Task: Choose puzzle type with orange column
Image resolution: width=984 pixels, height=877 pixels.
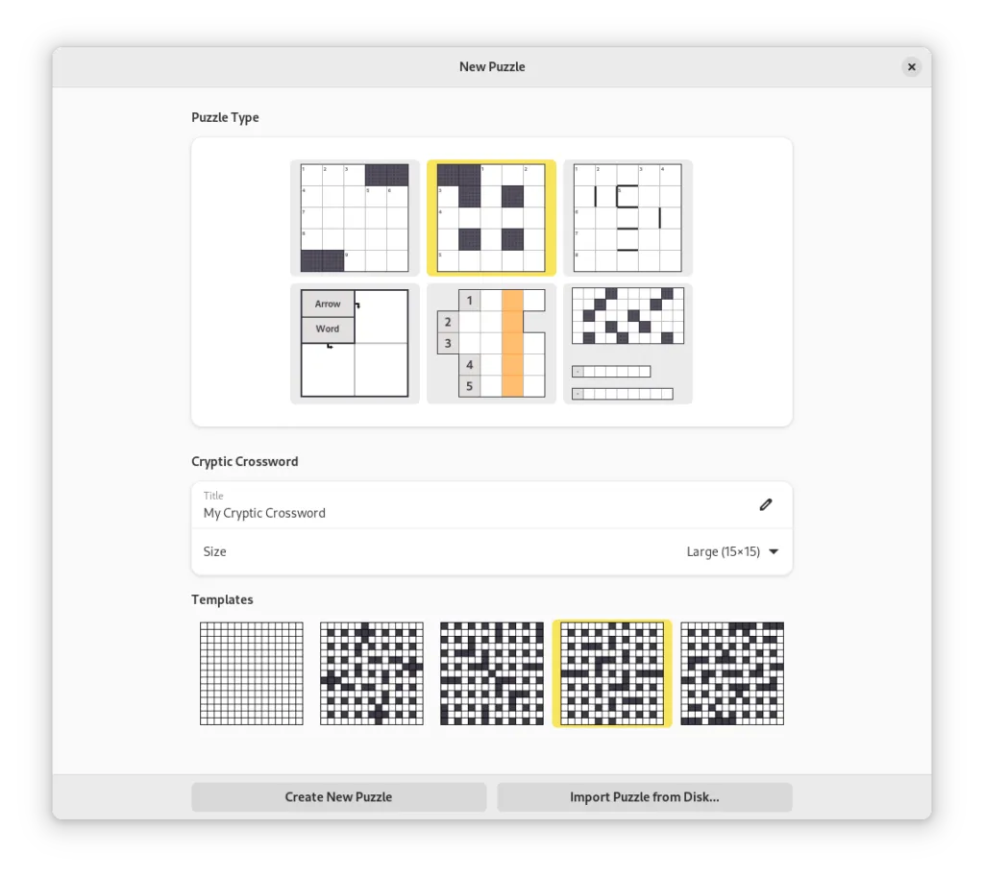Action: tap(491, 344)
